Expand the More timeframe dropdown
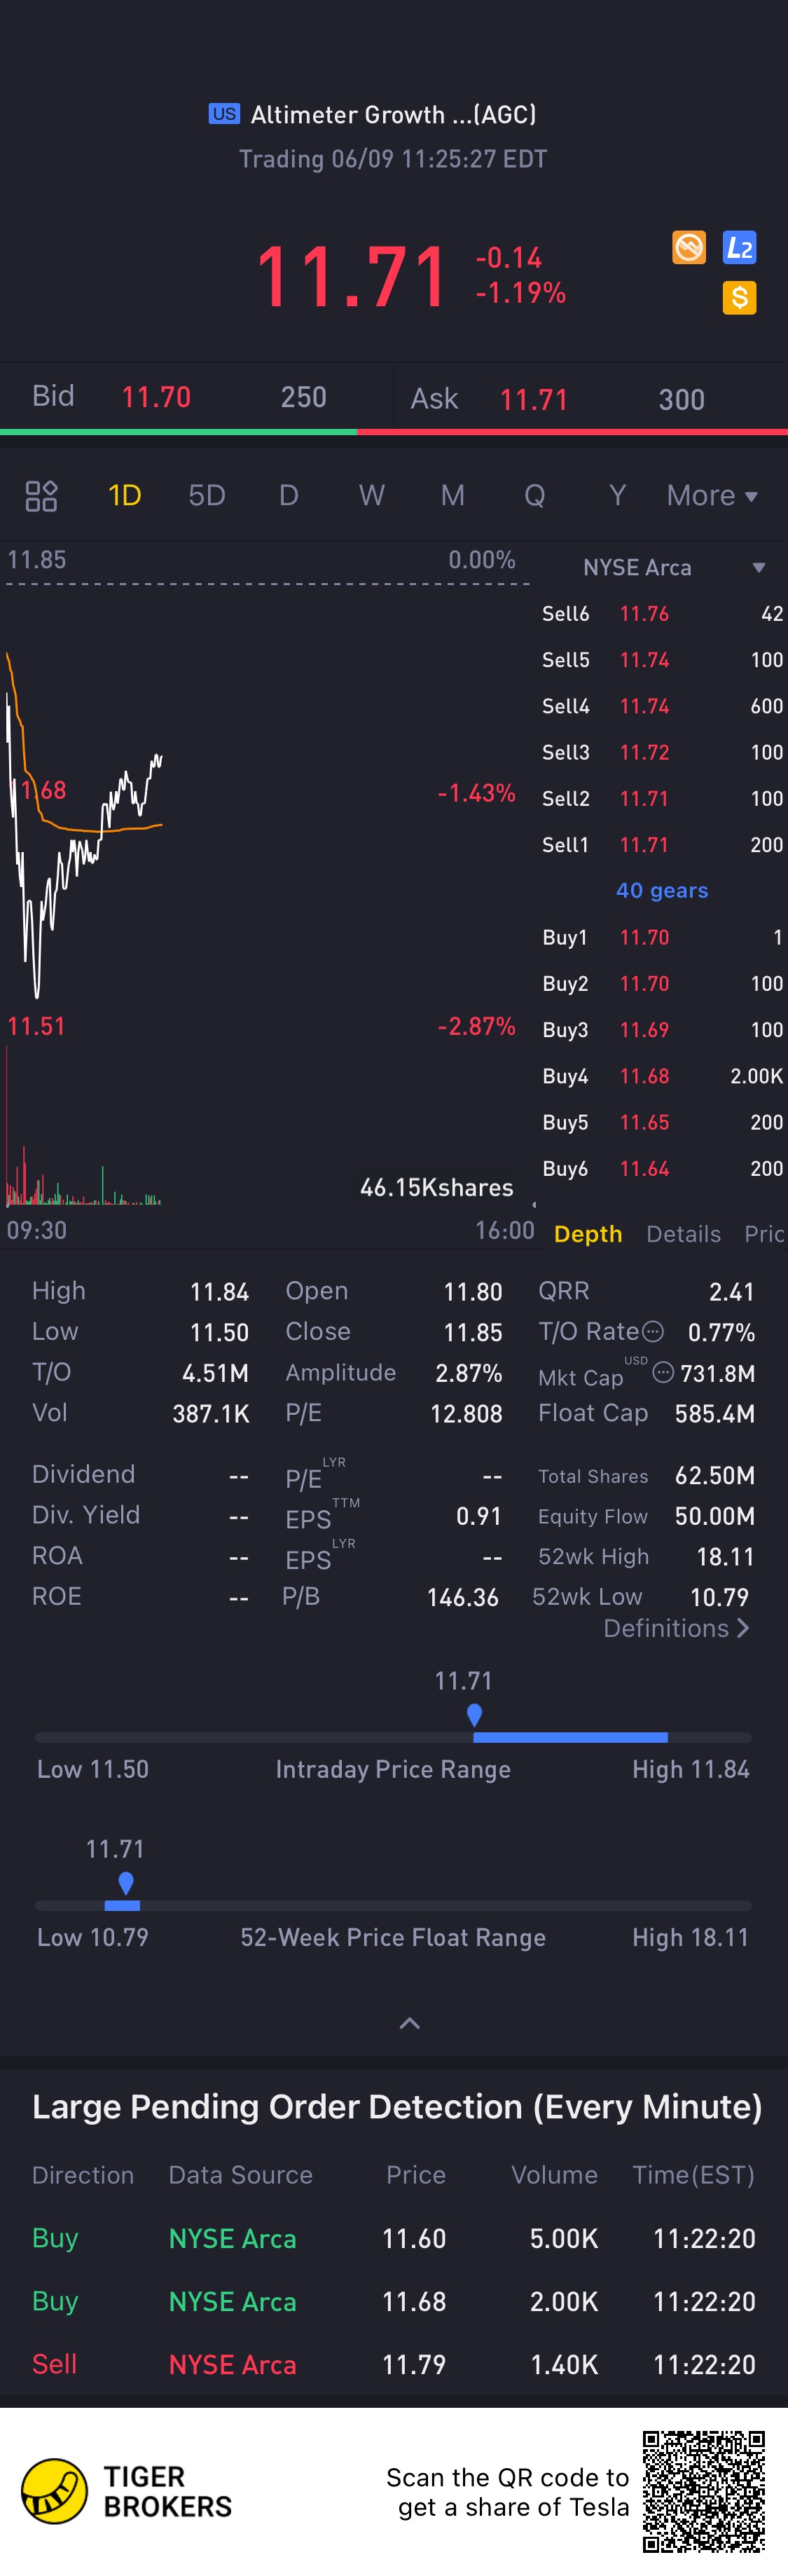The height and width of the screenshot is (2576, 788). pyautogui.click(x=712, y=496)
